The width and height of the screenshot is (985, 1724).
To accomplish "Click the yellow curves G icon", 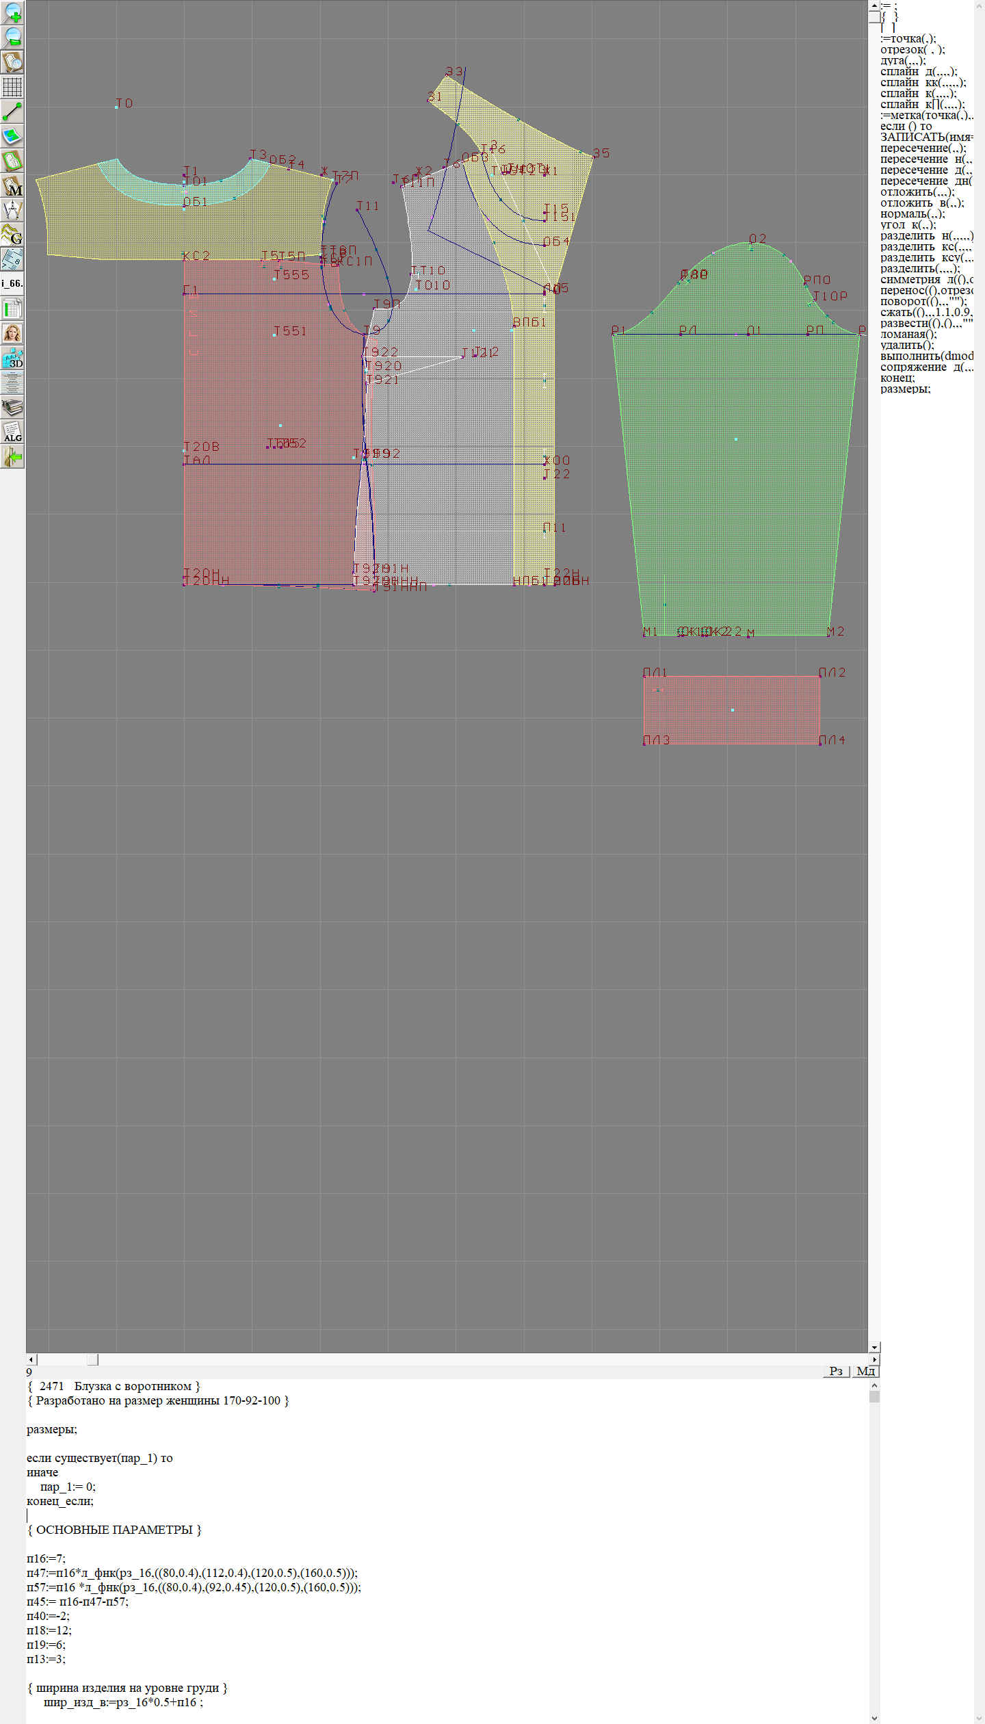I will tap(12, 235).
